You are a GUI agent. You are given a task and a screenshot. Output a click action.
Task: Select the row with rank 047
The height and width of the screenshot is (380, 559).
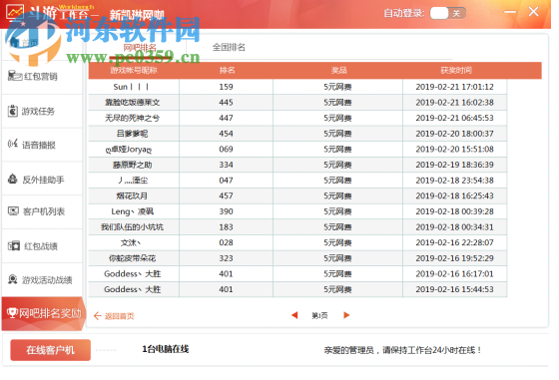coord(297,181)
